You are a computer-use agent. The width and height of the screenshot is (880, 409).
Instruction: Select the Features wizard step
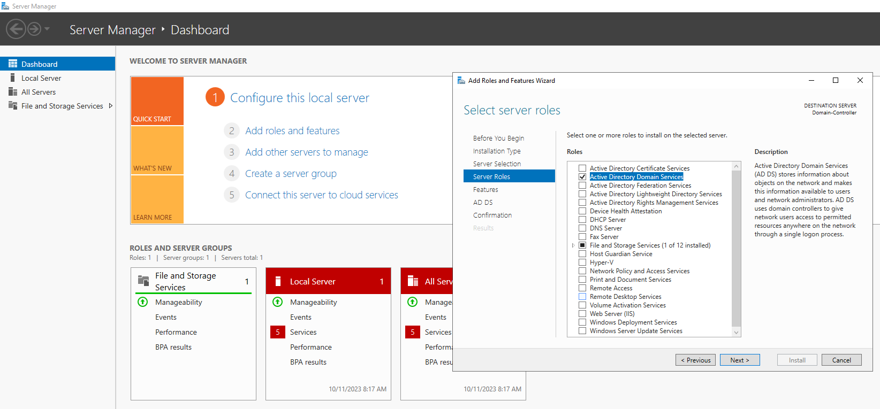(x=485, y=190)
